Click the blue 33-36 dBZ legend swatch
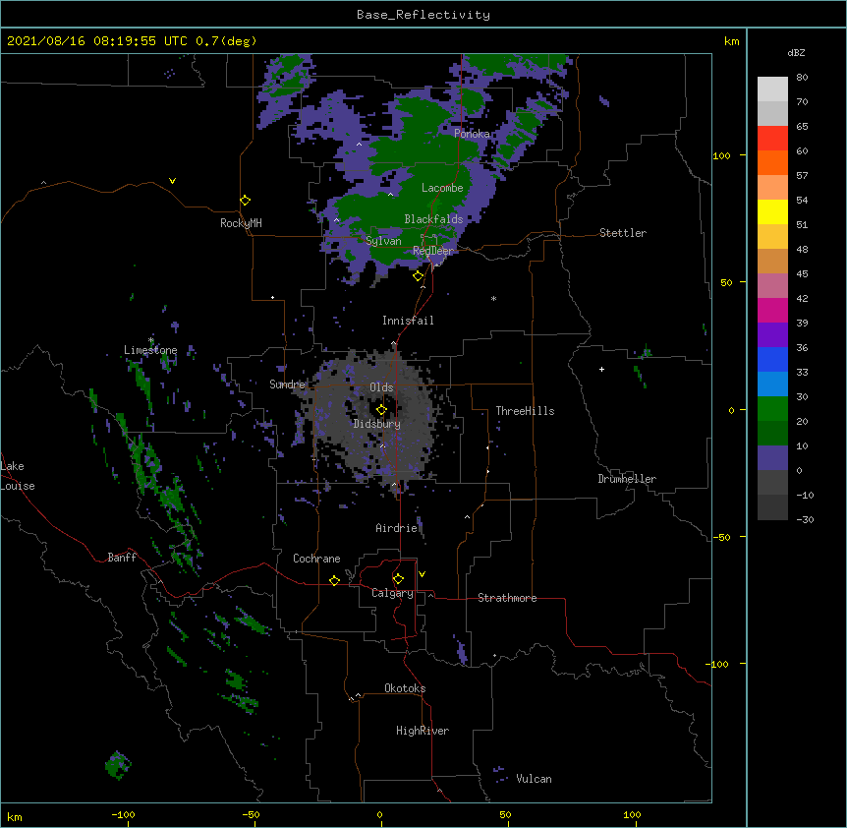The width and height of the screenshot is (847, 828). (772, 359)
